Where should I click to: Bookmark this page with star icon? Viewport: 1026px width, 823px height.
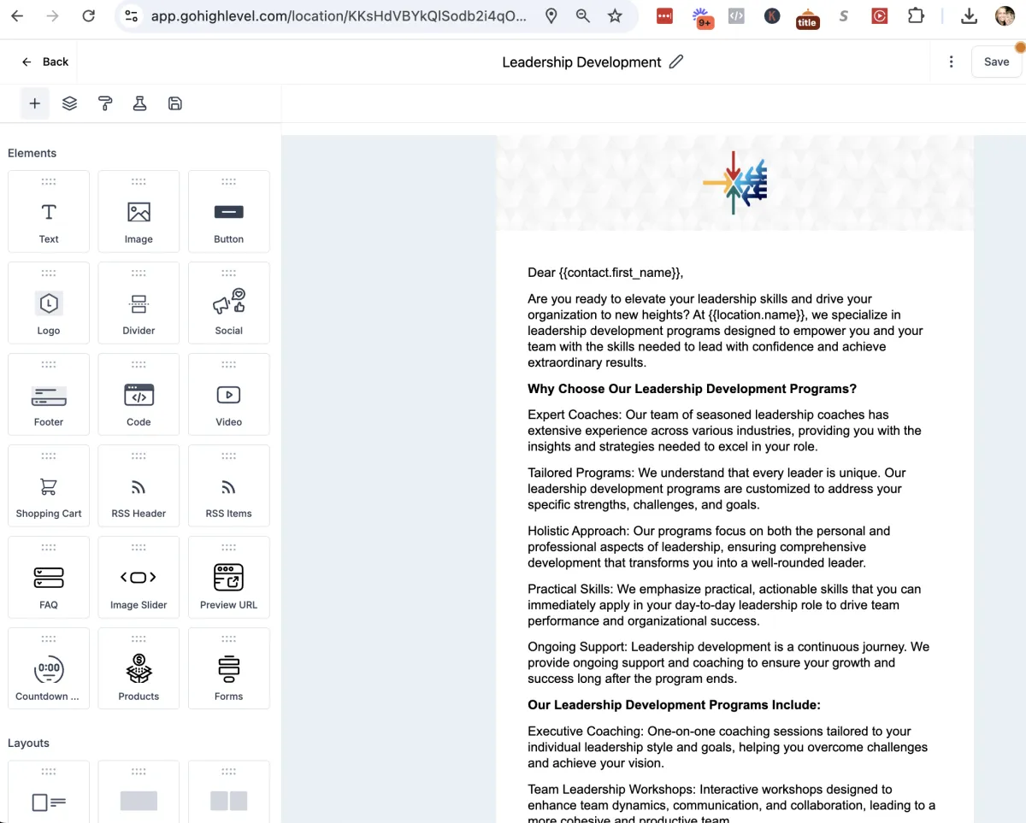615,16
